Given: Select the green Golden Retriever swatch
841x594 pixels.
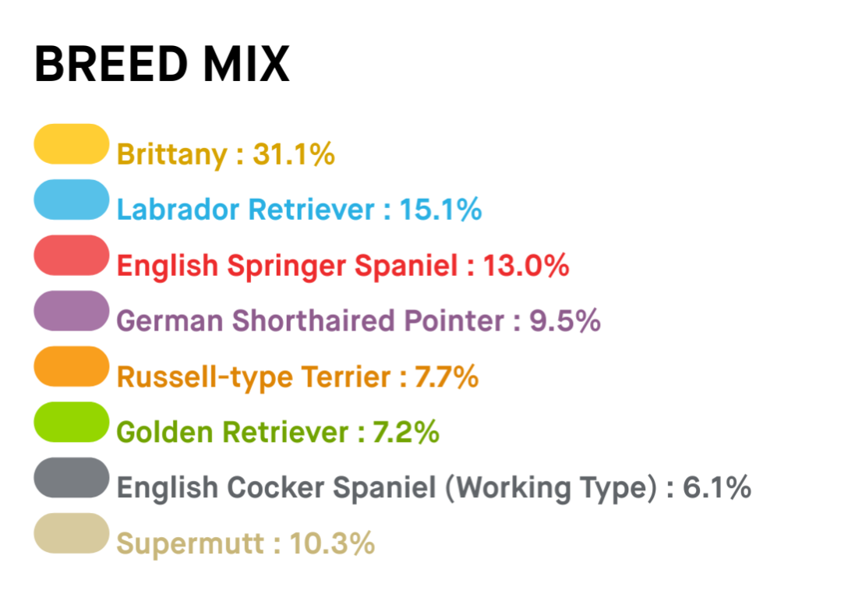Looking at the screenshot, I should pos(71,422).
